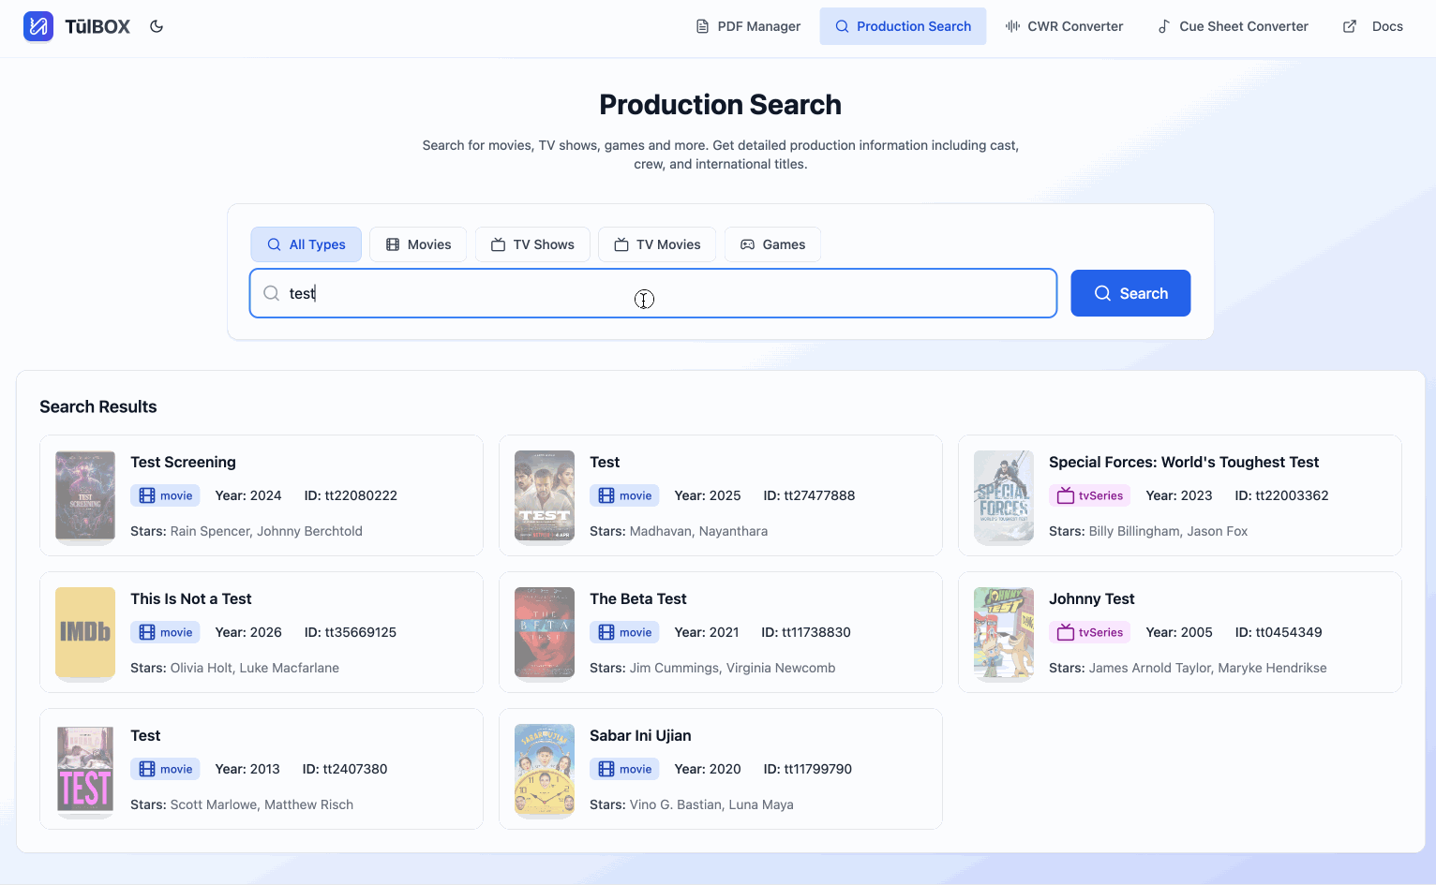
Task: Click the Cue Sheet Converter music note icon
Action: 1162,26
